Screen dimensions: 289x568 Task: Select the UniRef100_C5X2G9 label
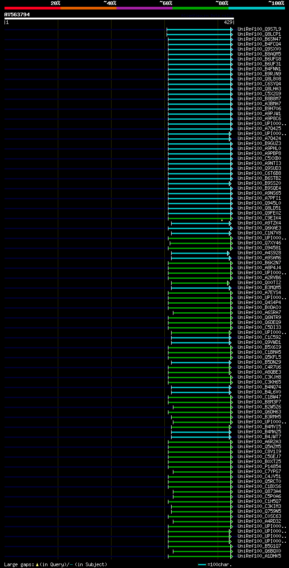(x=259, y=94)
